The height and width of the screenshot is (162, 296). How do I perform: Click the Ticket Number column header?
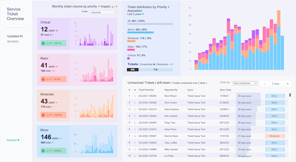click(x=146, y=90)
